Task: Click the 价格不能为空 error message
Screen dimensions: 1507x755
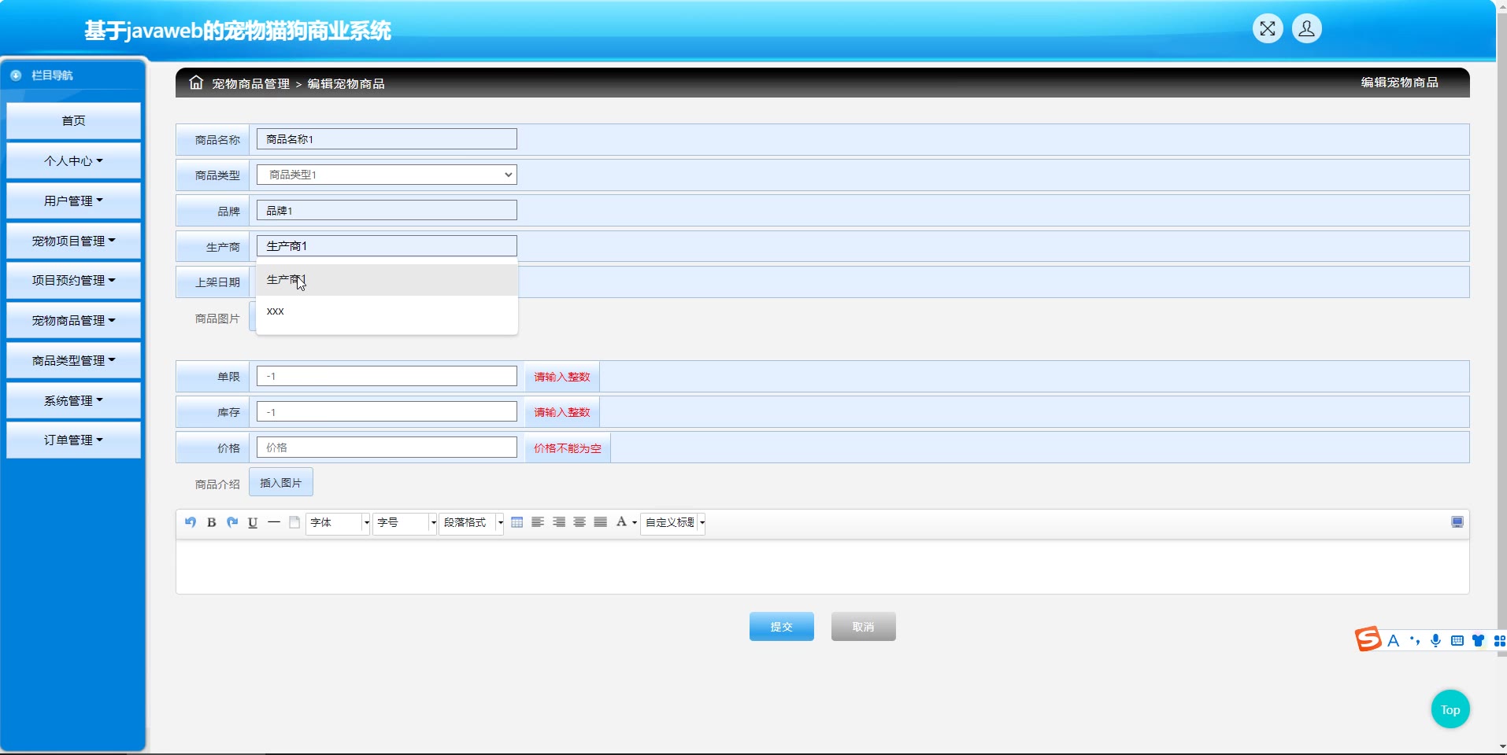Action: 568,448
